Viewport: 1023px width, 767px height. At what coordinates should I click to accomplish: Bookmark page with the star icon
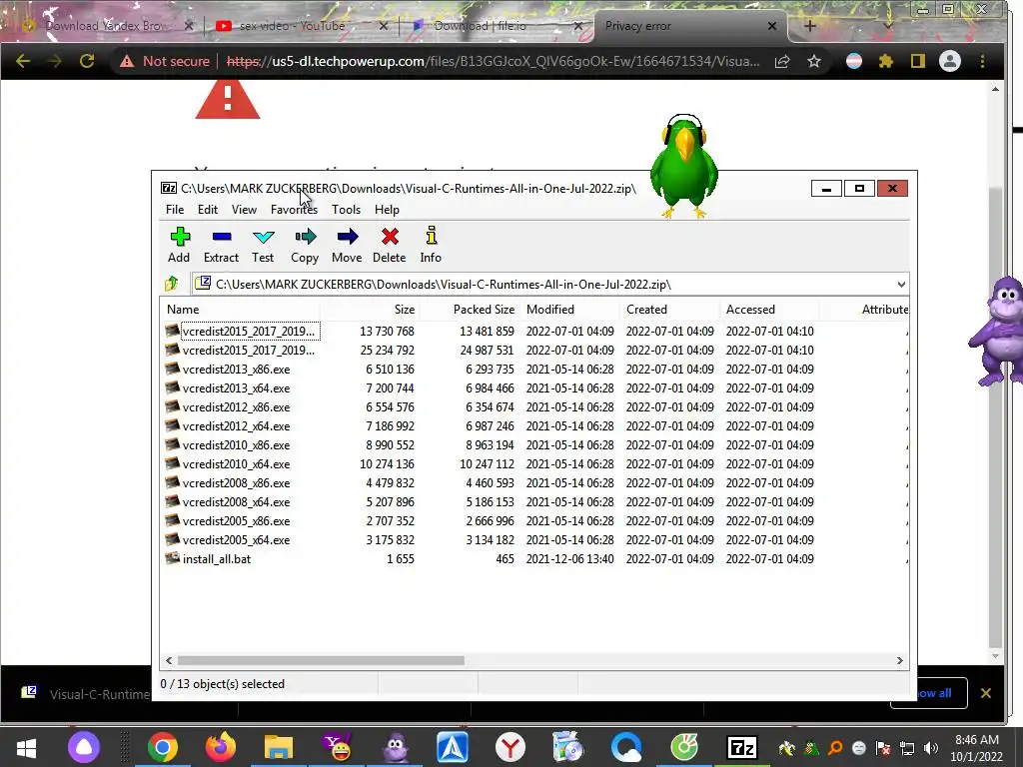tap(813, 61)
